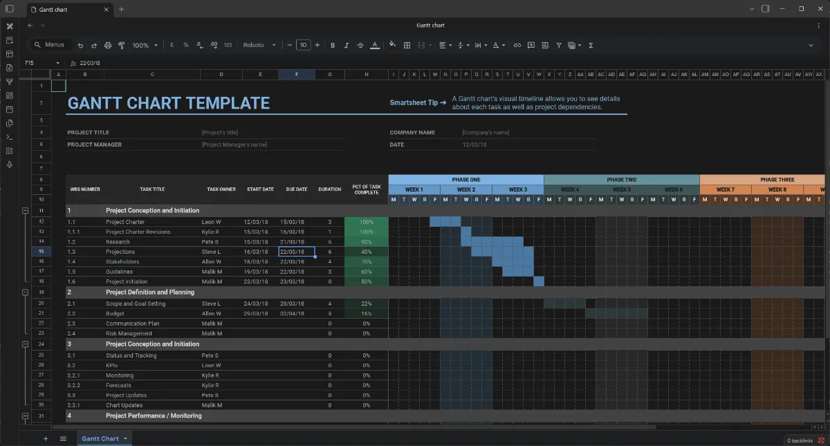
Task: Click the checklist icon in the left ribbon
Action: 10,151
